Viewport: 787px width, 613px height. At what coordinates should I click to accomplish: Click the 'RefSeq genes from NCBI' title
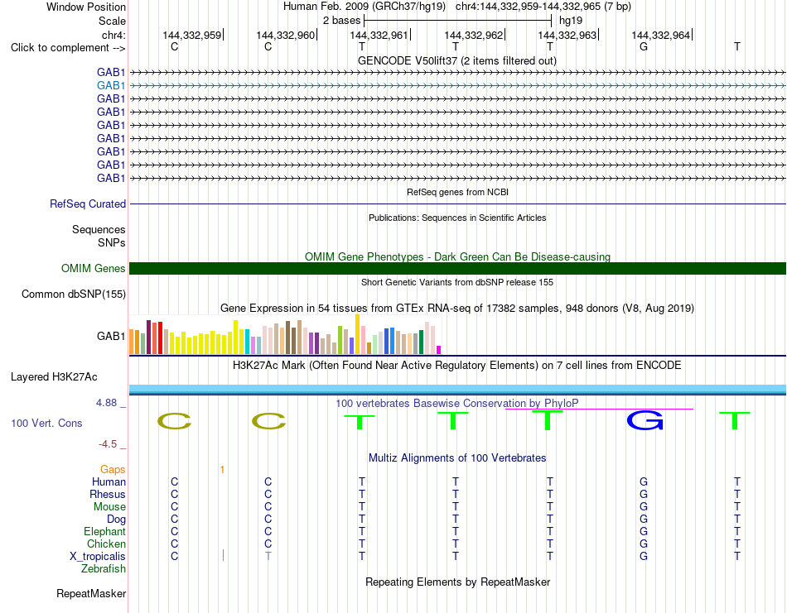point(458,192)
